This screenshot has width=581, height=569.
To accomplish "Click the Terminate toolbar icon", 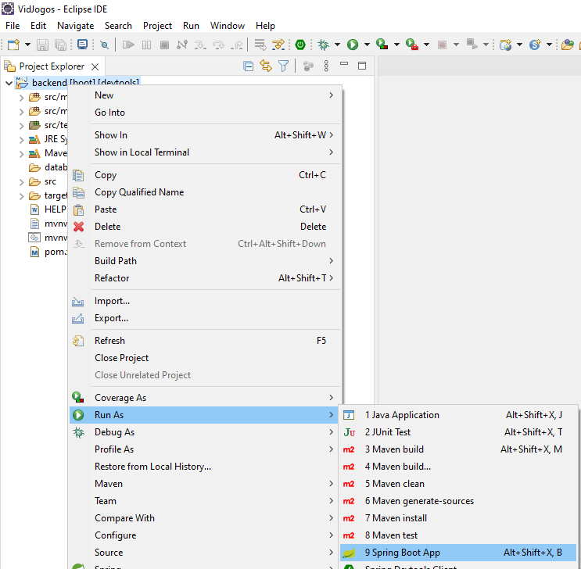I will coord(164,45).
